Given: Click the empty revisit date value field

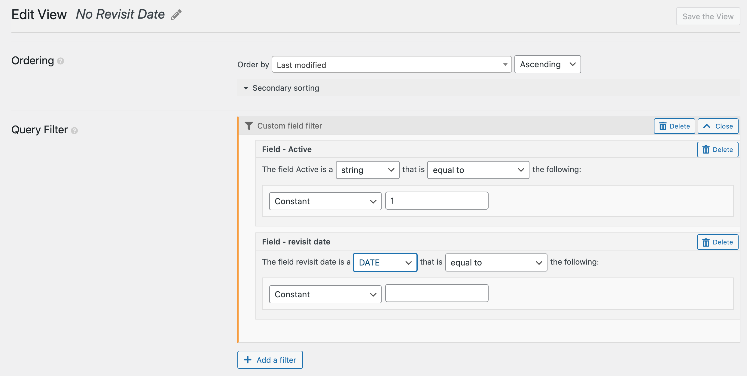Looking at the screenshot, I should click(437, 293).
